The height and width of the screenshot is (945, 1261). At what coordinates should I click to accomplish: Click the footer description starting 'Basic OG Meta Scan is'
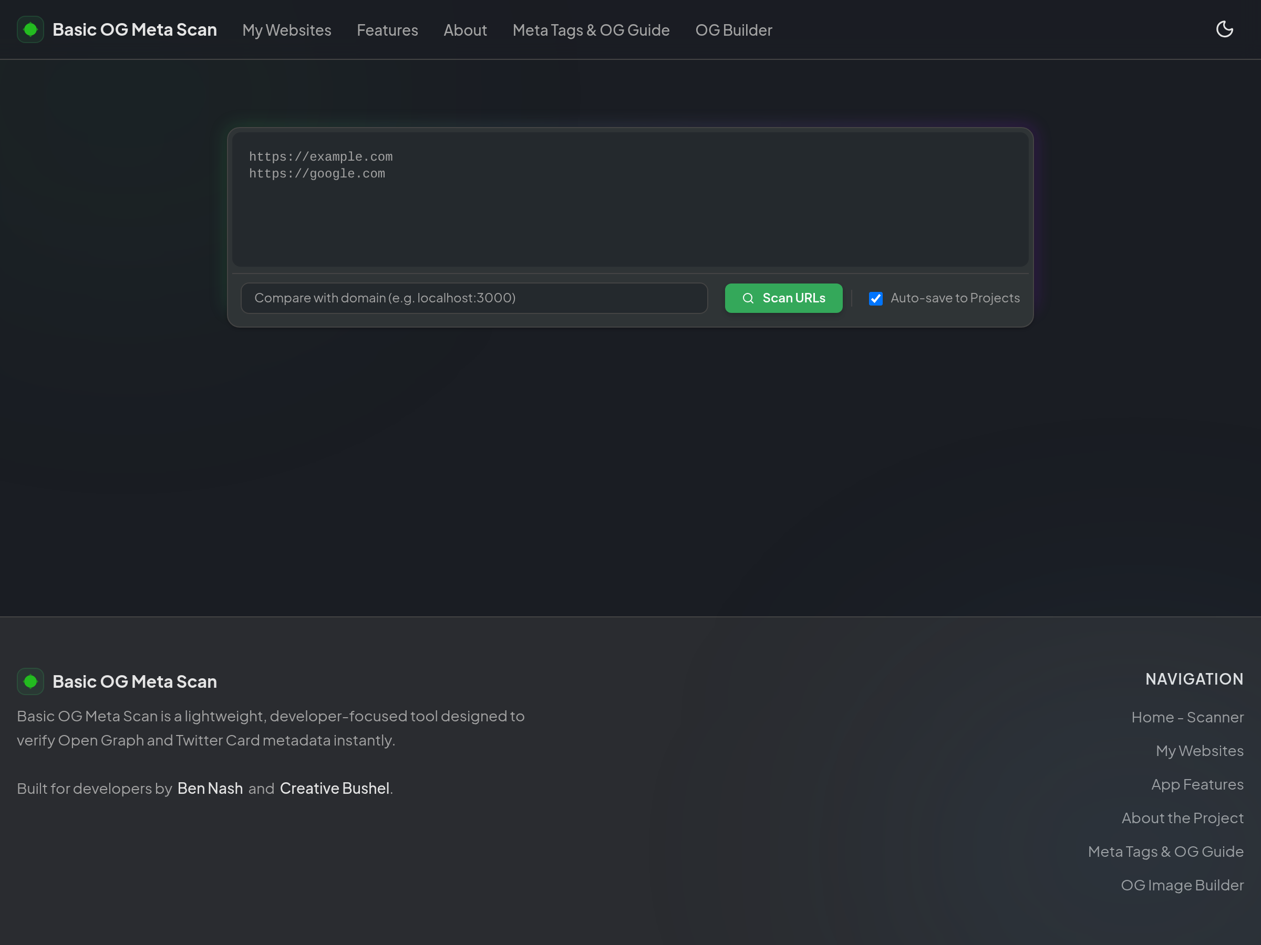(271, 728)
